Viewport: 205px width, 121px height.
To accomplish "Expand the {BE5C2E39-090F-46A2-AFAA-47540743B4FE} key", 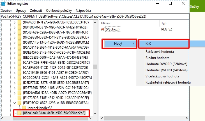I will [15, 58].
